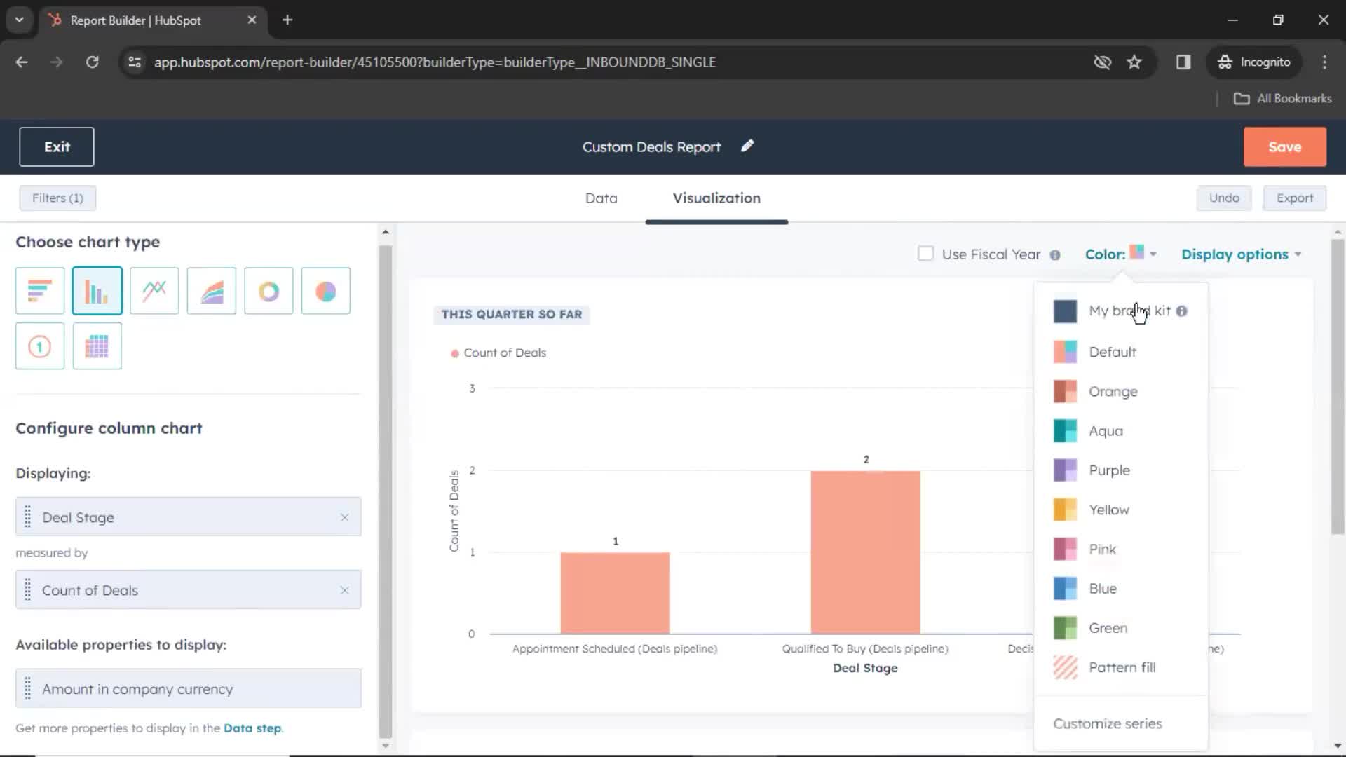Follow the Data step link

(x=252, y=728)
